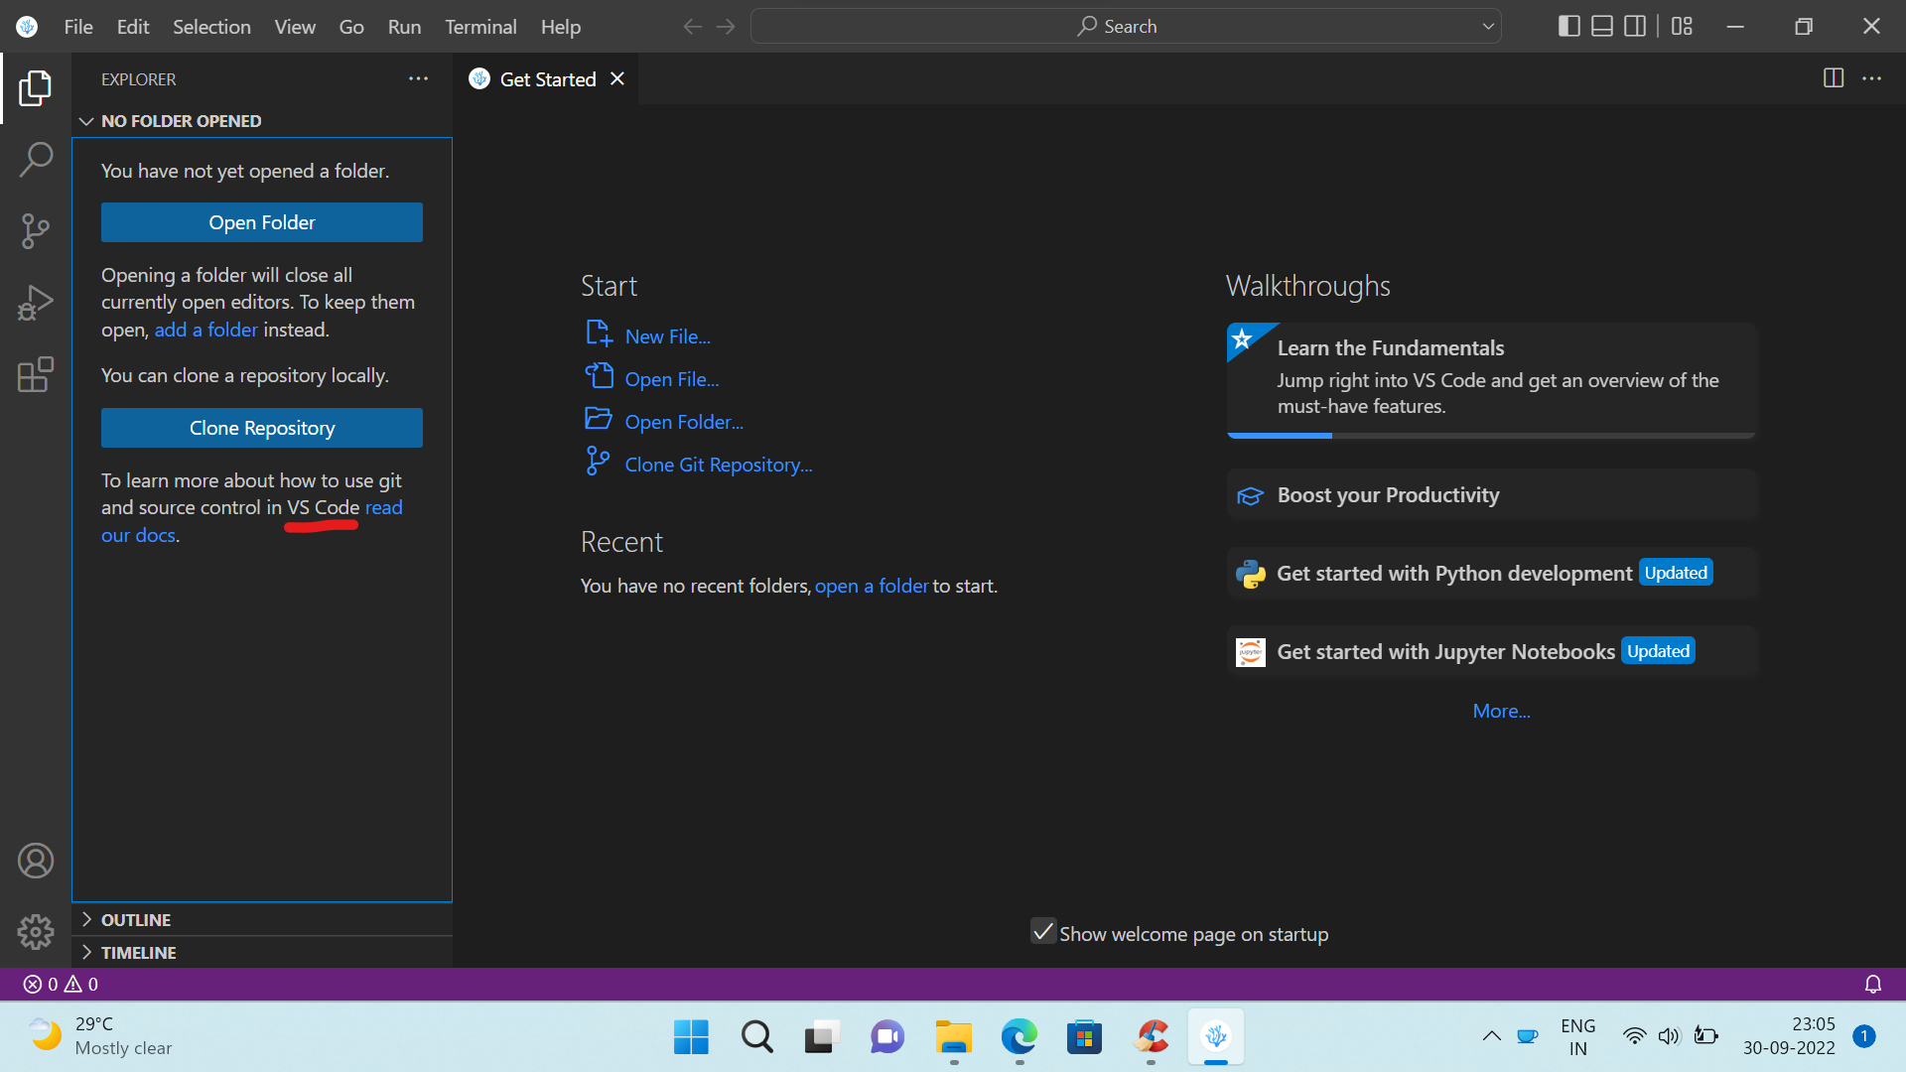Click the Clone Git Repository link

718,465
